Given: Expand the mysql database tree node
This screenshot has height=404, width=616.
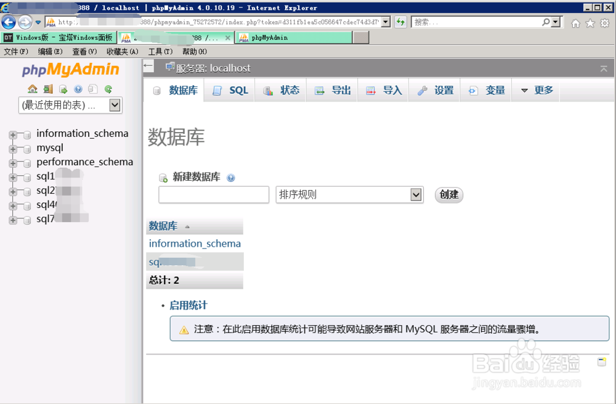Looking at the screenshot, I should coord(13,149).
